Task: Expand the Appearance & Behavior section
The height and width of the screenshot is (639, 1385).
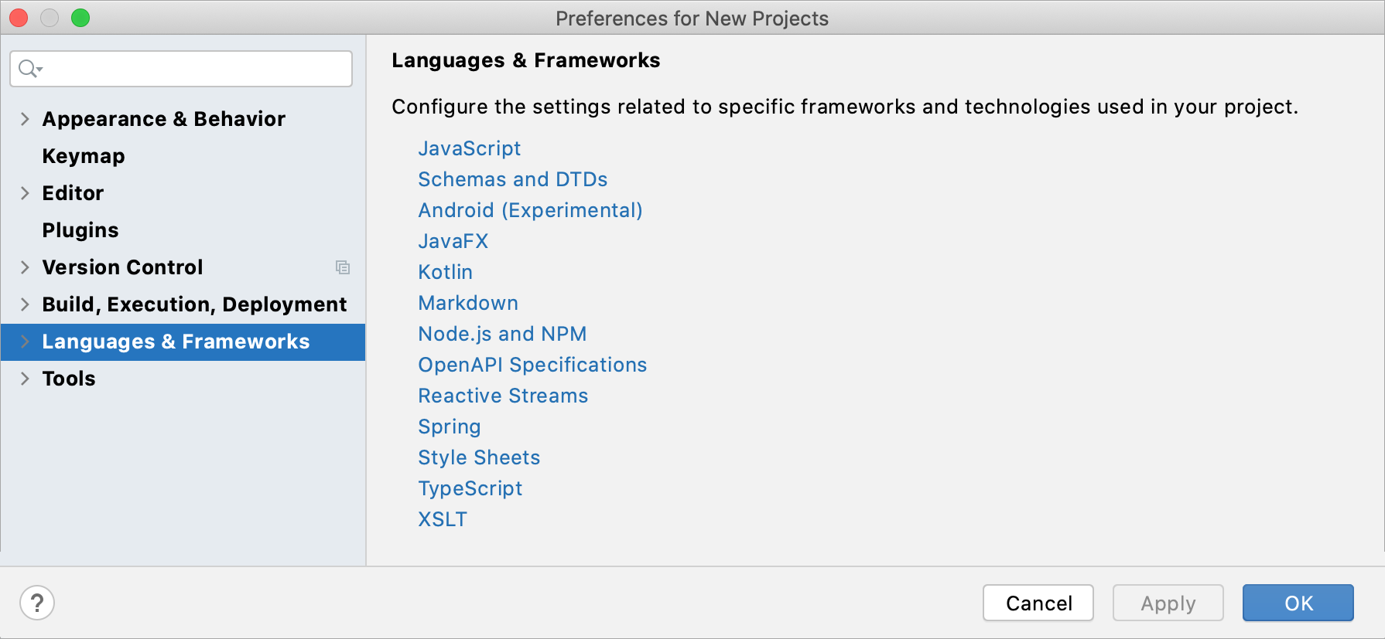Action: click(x=25, y=119)
